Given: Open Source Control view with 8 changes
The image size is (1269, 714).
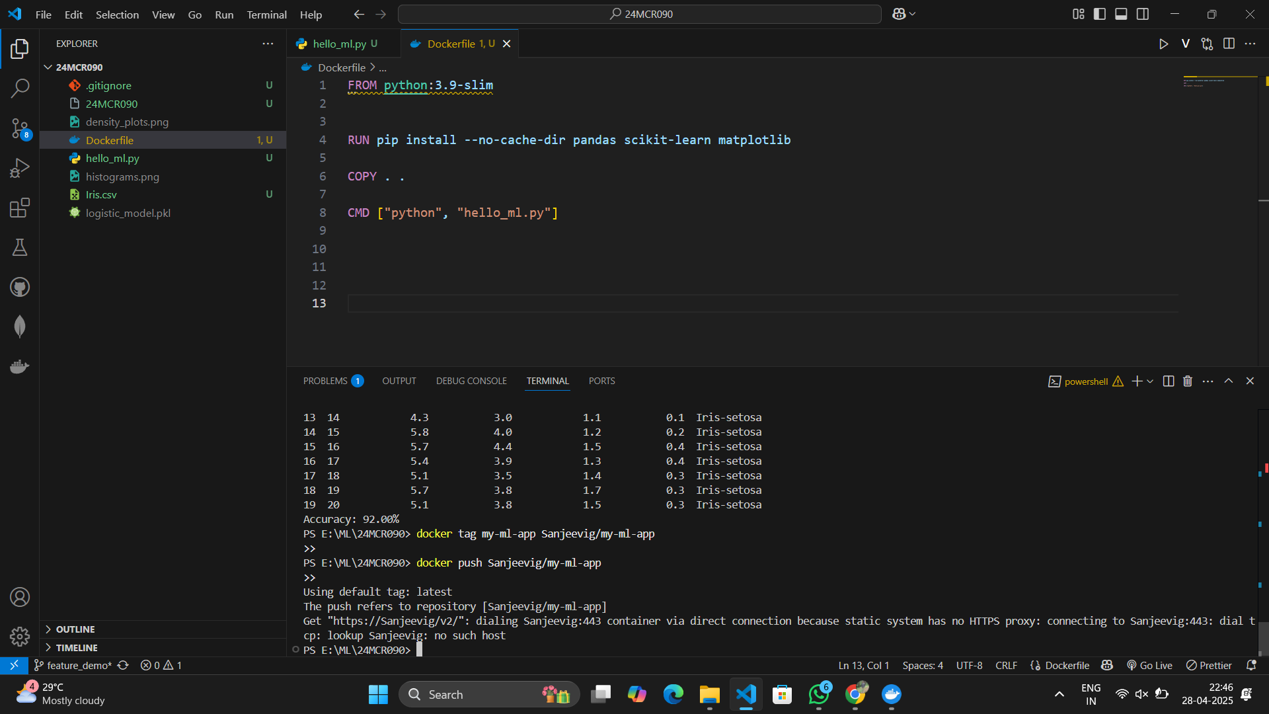Looking at the screenshot, I should click(x=20, y=128).
